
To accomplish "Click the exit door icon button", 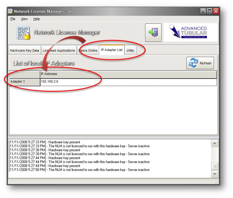I will (153, 32).
